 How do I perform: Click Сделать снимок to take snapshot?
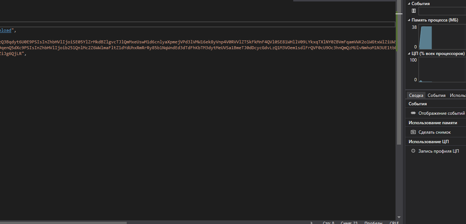[x=434, y=132]
